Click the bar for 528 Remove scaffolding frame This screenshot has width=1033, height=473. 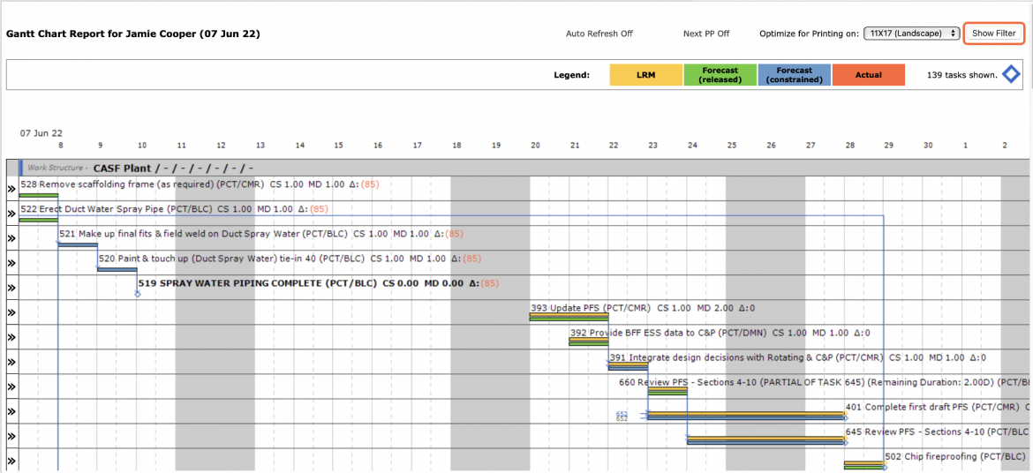[x=39, y=195]
